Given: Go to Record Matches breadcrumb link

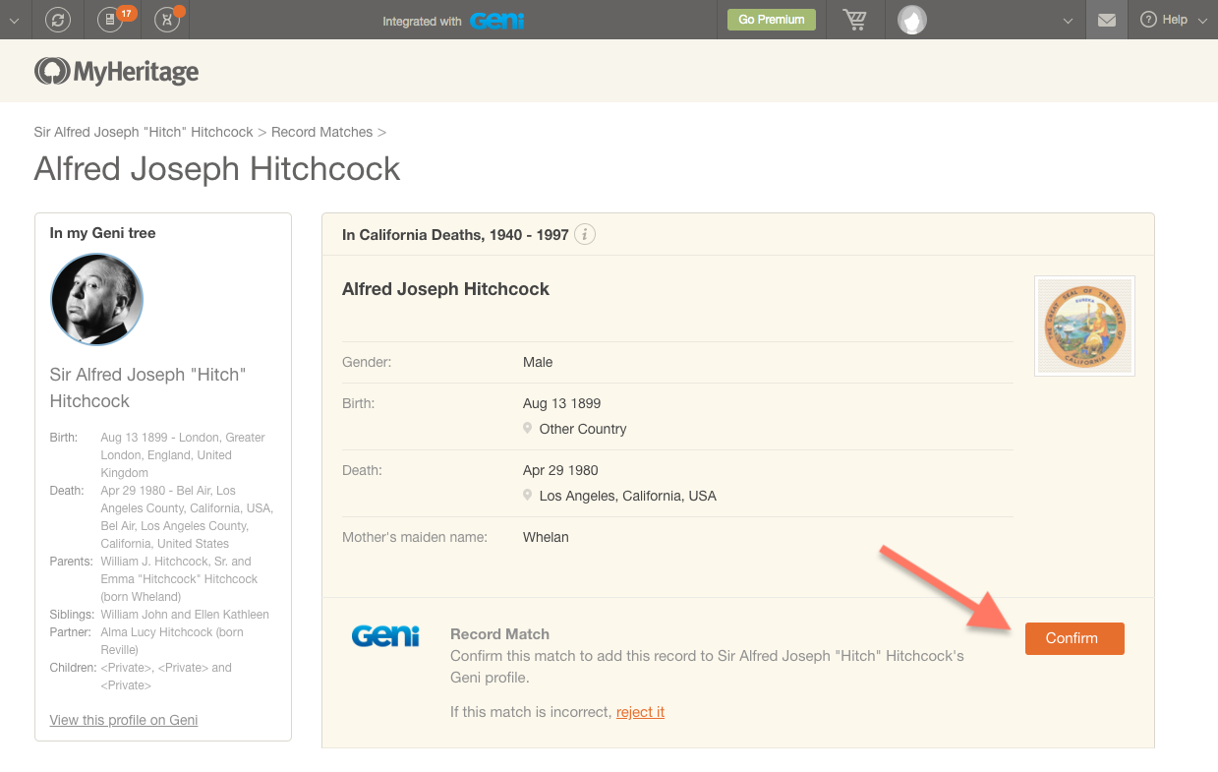Looking at the screenshot, I should pos(322,132).
